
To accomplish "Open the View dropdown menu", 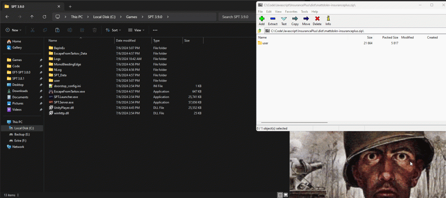I will tap(136, 30).
